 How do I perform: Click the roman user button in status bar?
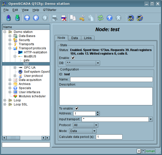(150, 151)
